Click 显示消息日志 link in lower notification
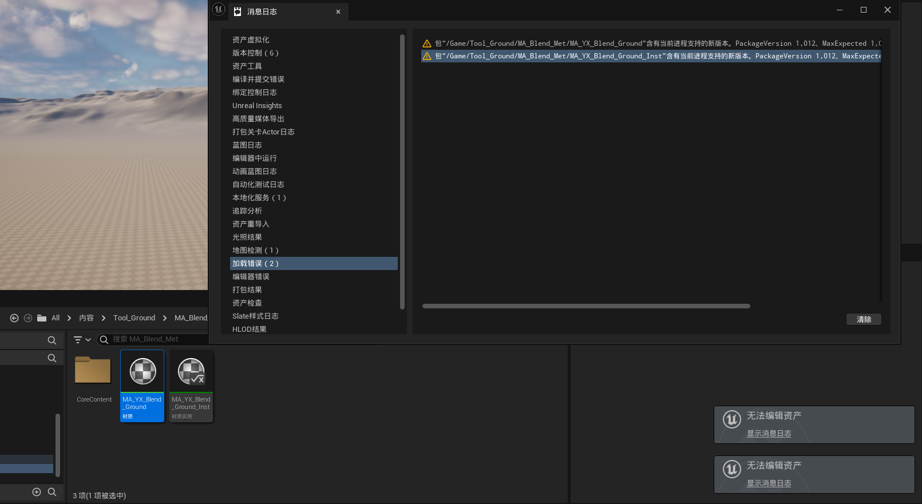 click(x=769, y=483)
